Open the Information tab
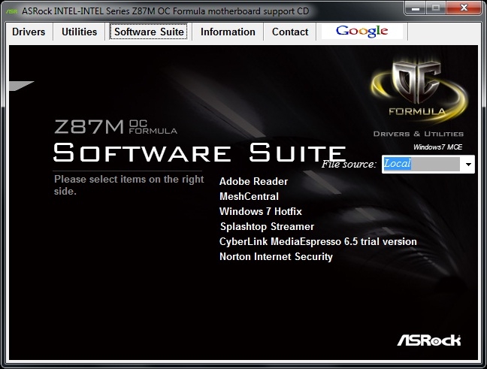The image size is (487, 369). (228, 32)
